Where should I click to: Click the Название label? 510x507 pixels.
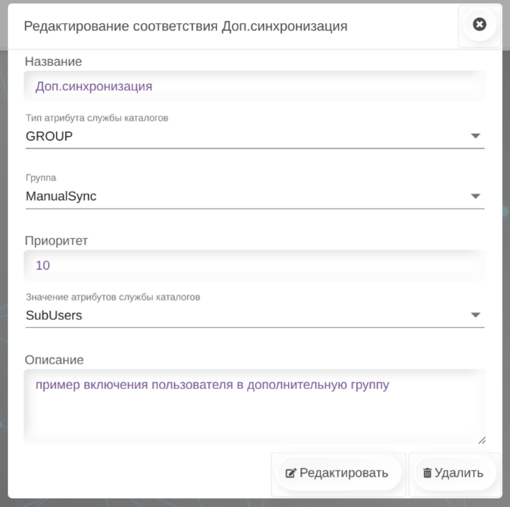tap(53, 62)
